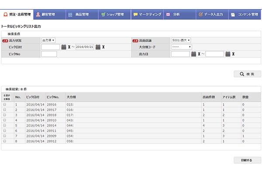The height and width of the screenshot is (175, 262).
Task: Click the 検索 search button
Action: tap(248, 74)
